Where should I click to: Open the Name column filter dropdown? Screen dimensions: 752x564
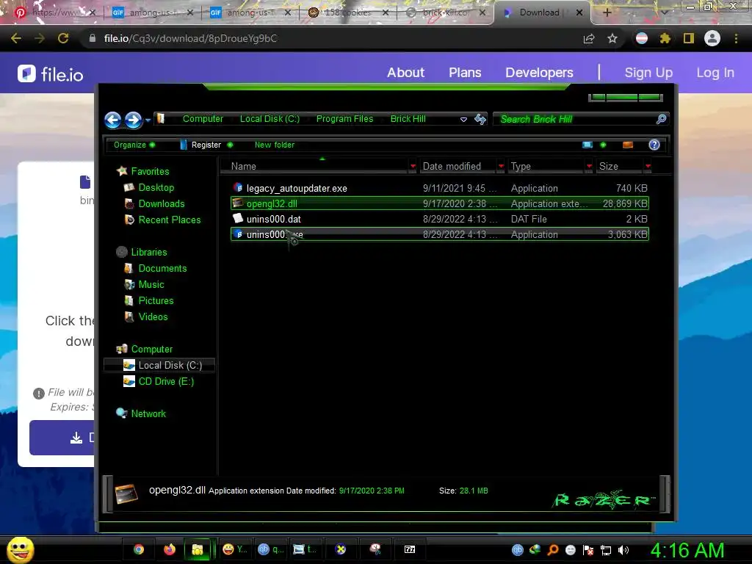pos(413,167)
